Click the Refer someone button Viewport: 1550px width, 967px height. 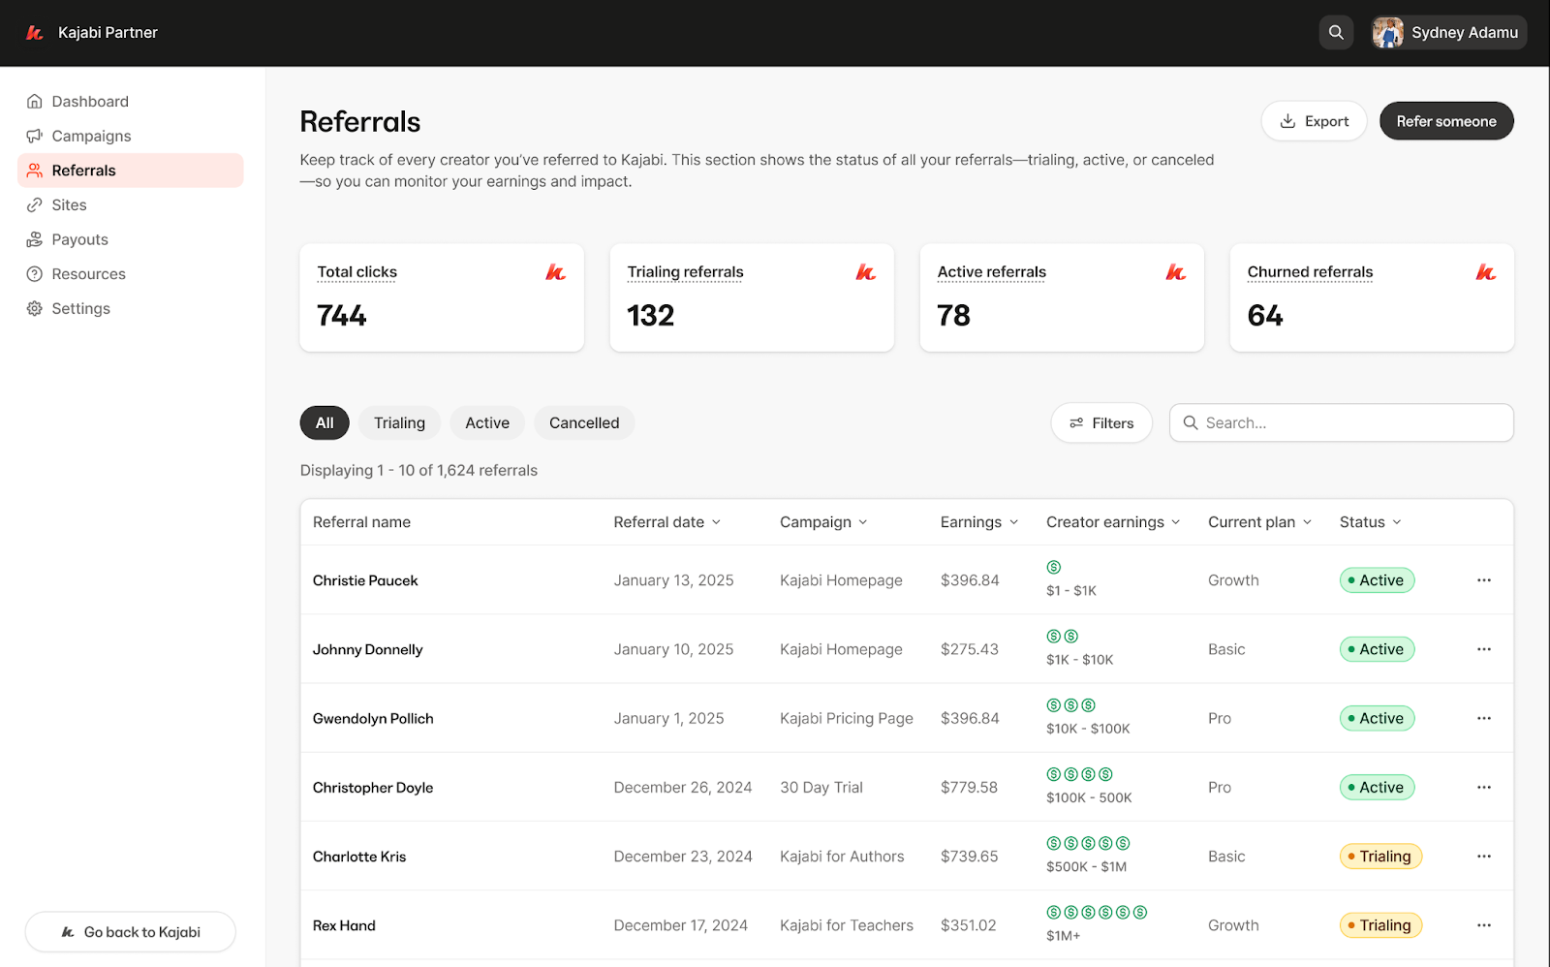1446,121
